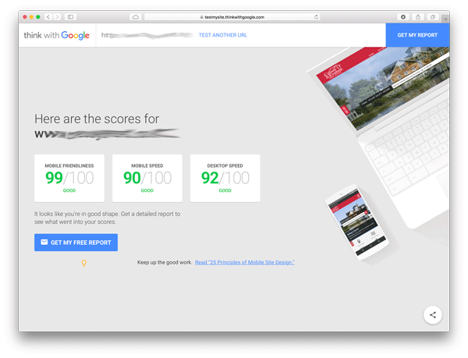
Task: Click the phone site preview image
Action: point(357,222)
